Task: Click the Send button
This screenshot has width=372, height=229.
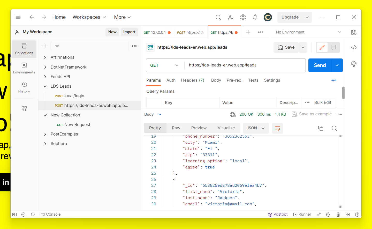Action: pyautogui.click(x=320, y=65)
